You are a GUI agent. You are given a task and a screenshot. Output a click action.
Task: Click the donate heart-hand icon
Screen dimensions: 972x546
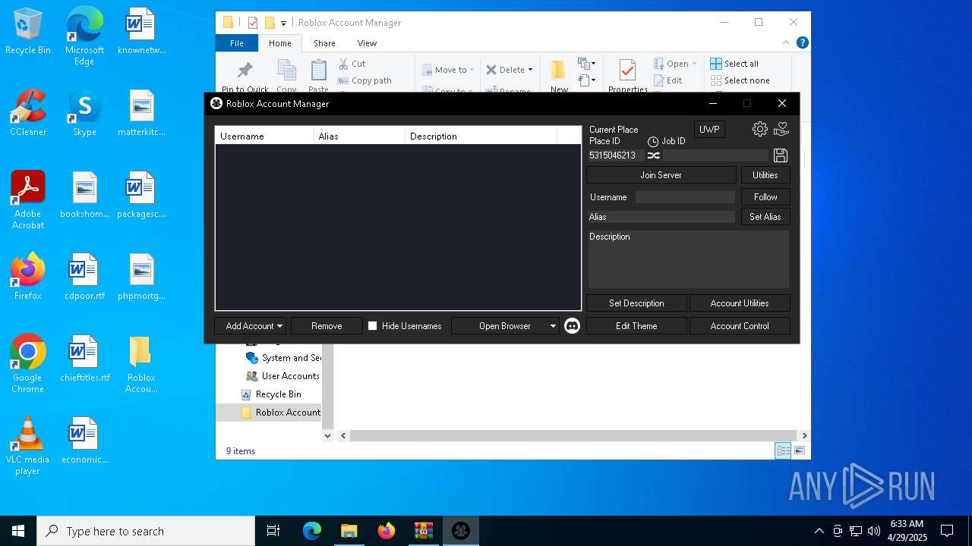(x=781, y=129)
